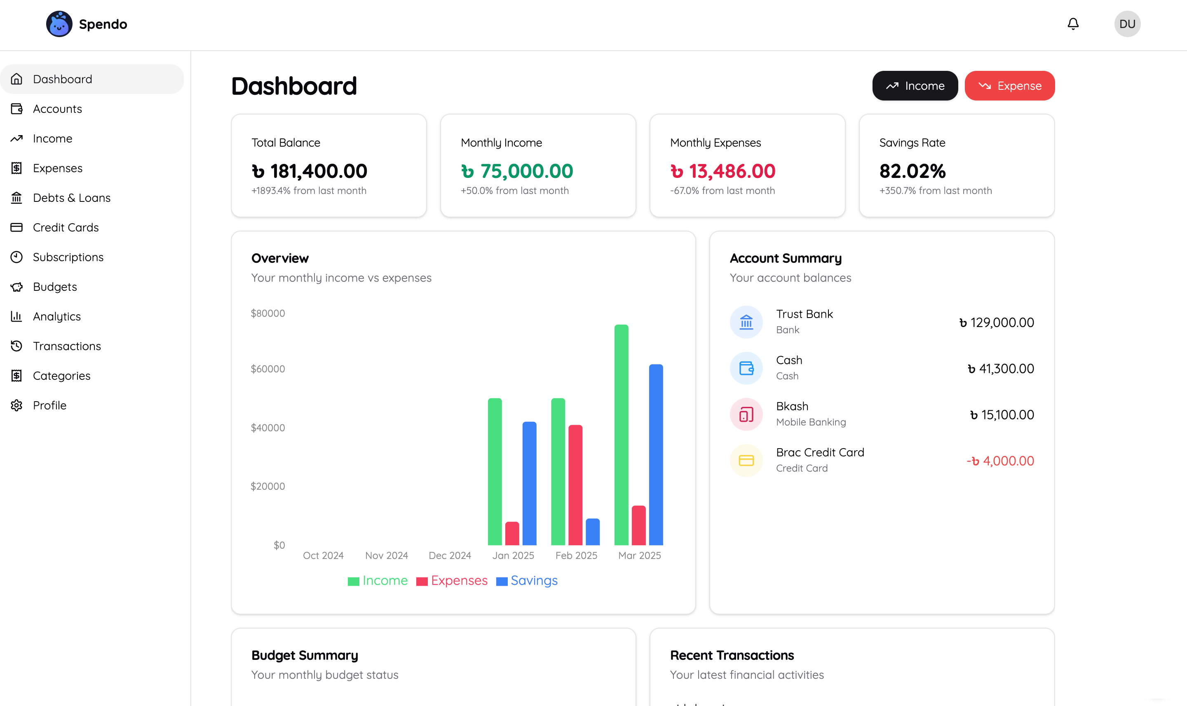1187x706 pixels.
Task: Select the Bkash mobile banking icon
Action: 746,414
